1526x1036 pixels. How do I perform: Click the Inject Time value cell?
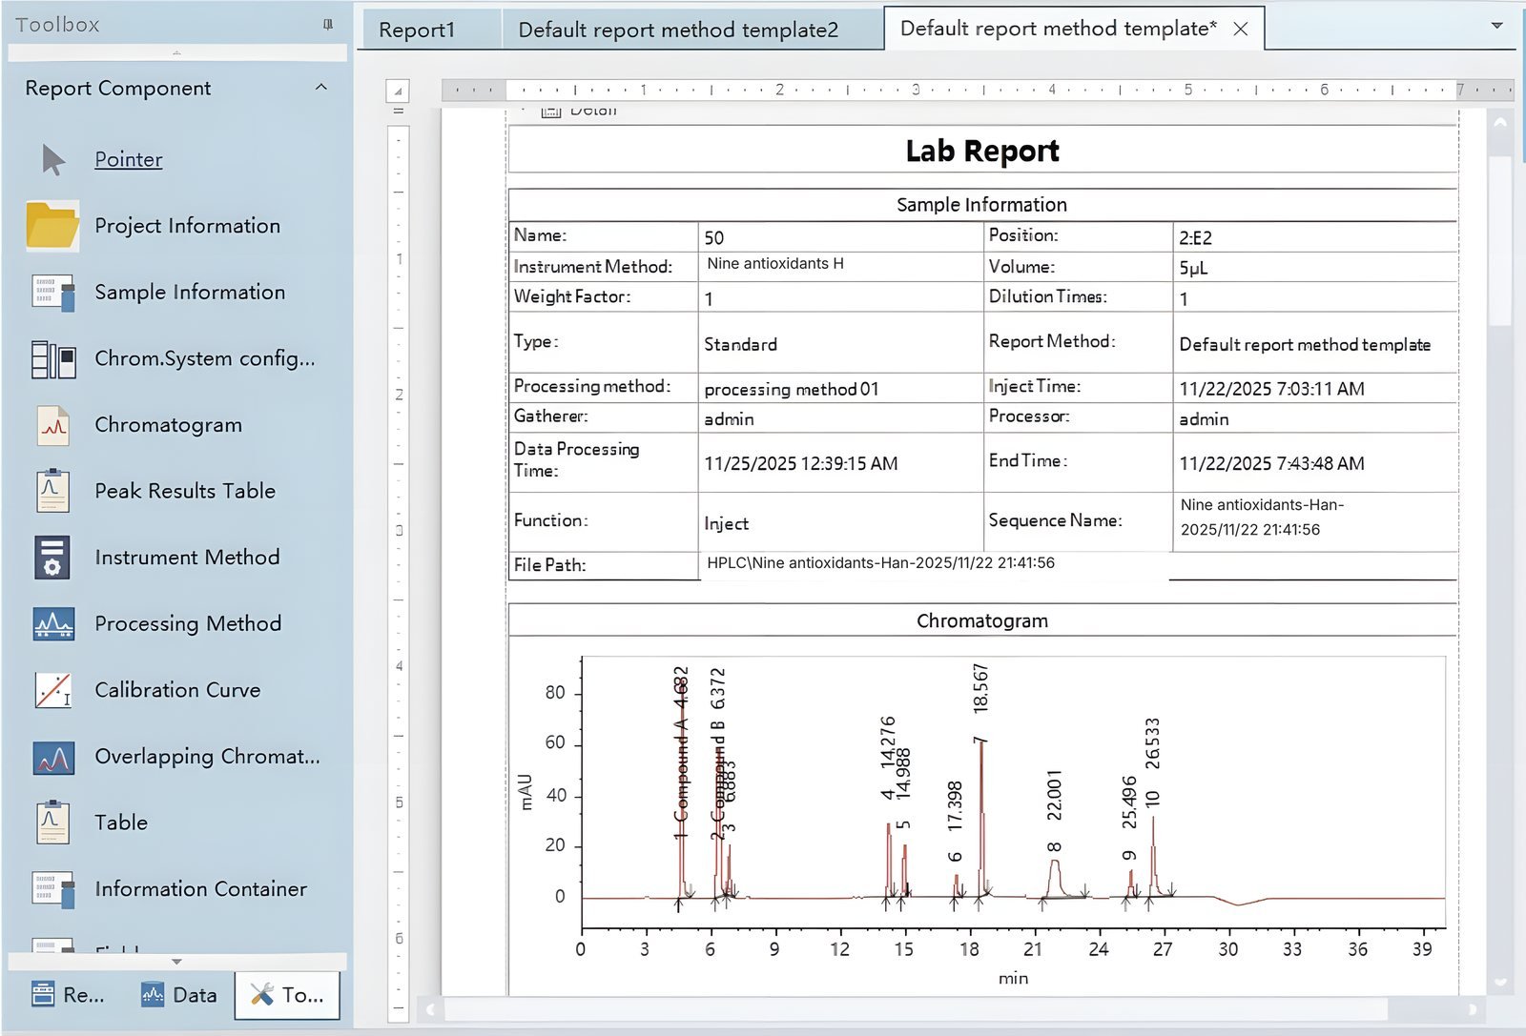[1314, 389]
